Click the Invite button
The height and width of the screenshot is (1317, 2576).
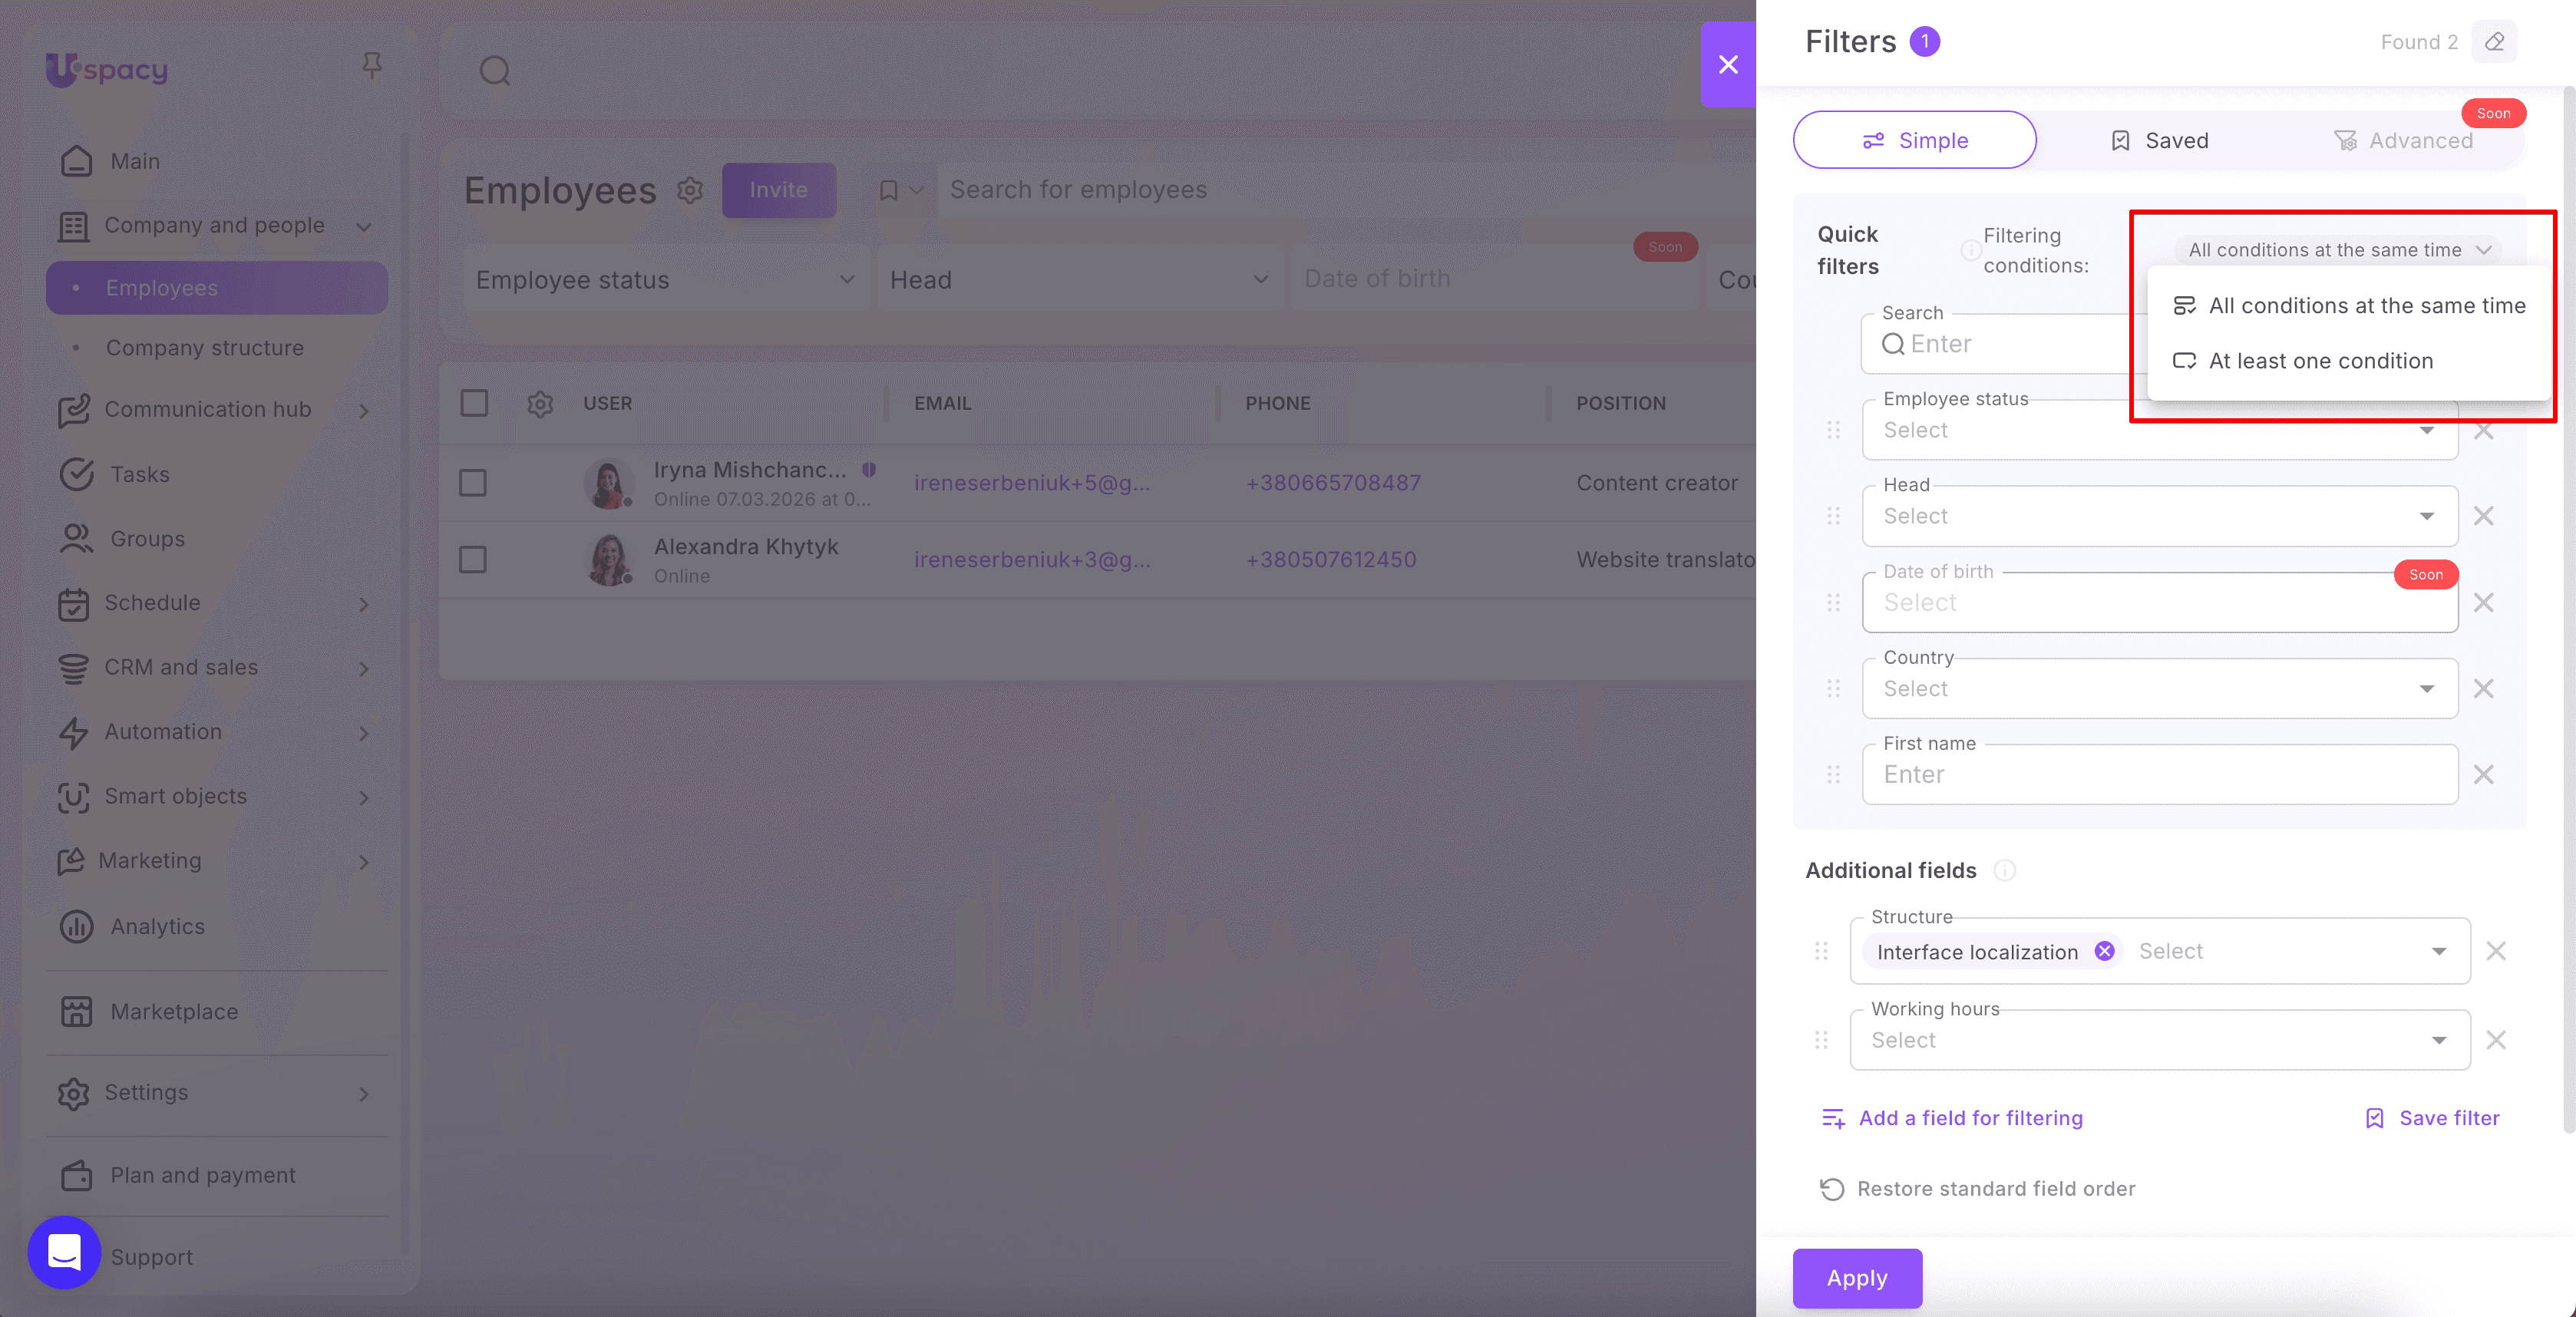tap(779, 190)
